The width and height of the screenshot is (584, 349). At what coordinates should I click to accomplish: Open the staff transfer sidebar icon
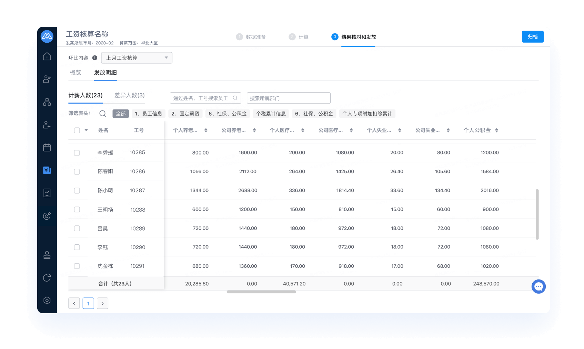pos(47,125)
